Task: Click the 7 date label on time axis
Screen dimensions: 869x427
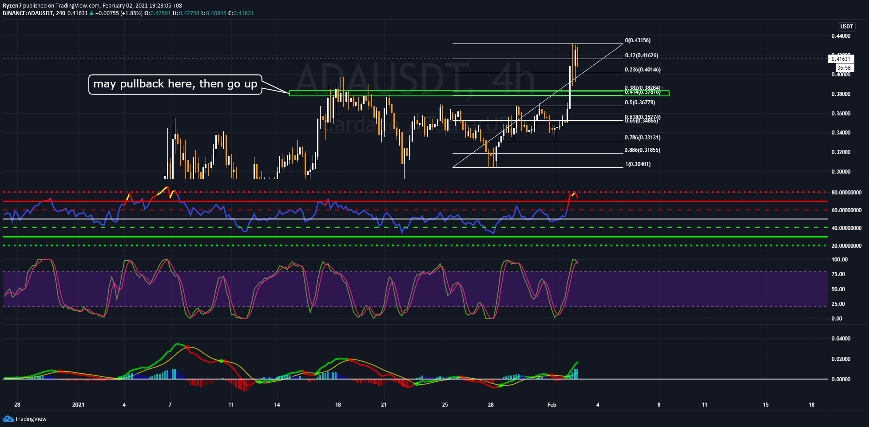Action: pyautogui.click(x=170, y=405)
